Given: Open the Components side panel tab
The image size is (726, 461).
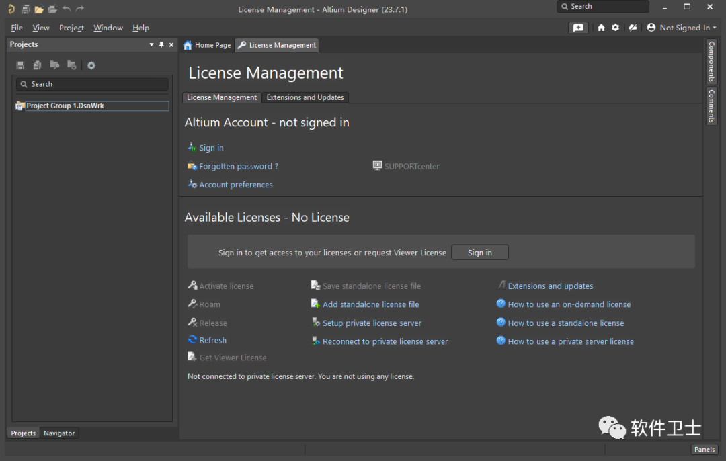Looking at the screenshot, I should (x=712, y=61).
